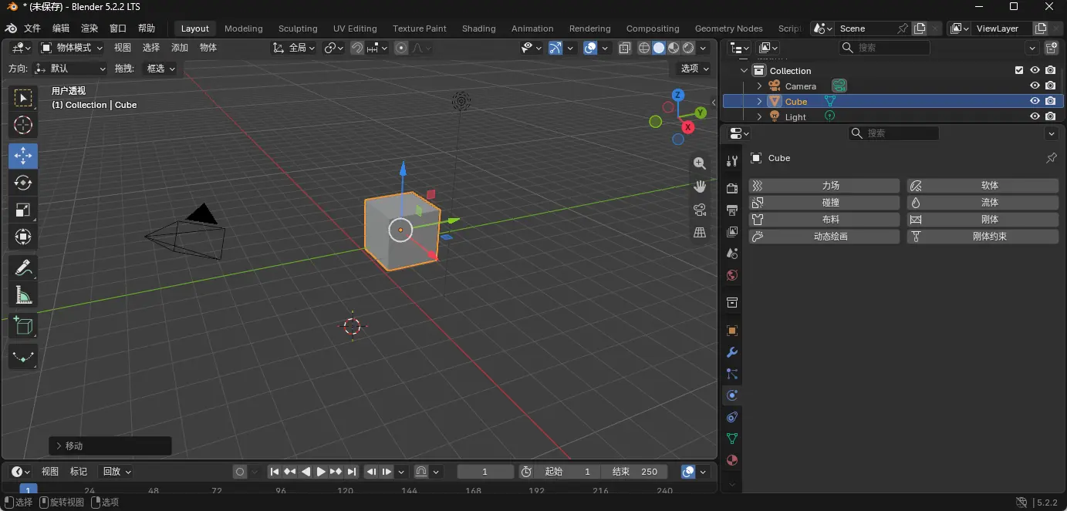Open the Object Constraints properties tab
The height and width of the screenshot is (511, 1067).
click(732, 417)
